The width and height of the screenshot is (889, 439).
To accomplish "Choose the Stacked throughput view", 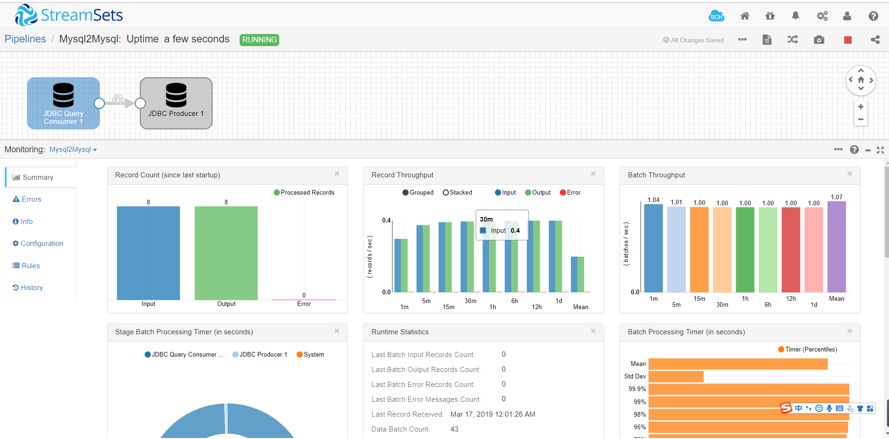I will pyautogui.click(x=457, y=192).
